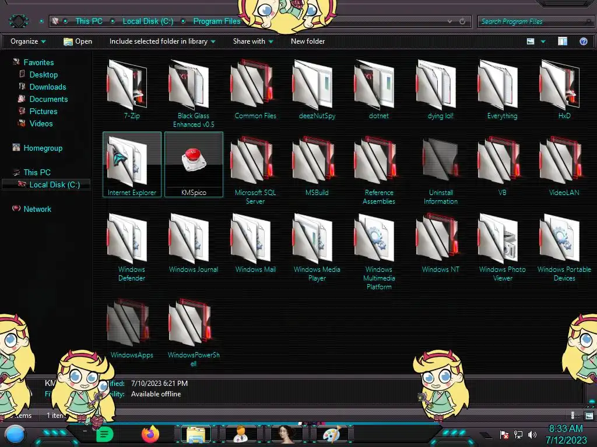The image size is (597, 447).
Task: Open the Everything folder
Action: pyautogui.click(x=502, y=90)
